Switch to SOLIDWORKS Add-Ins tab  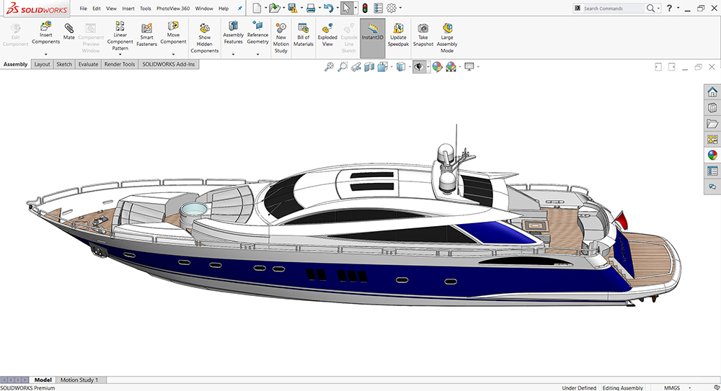168,64
